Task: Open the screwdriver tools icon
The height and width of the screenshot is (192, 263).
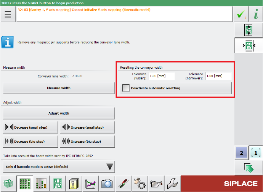Action: tap(123, 184)
